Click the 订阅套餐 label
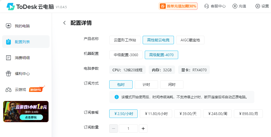 tap(91, 112)
